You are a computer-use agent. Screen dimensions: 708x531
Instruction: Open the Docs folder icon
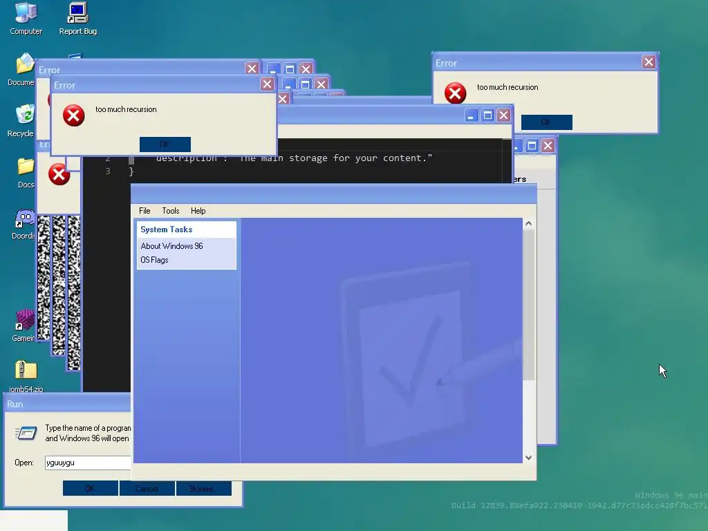click(26, 172)
